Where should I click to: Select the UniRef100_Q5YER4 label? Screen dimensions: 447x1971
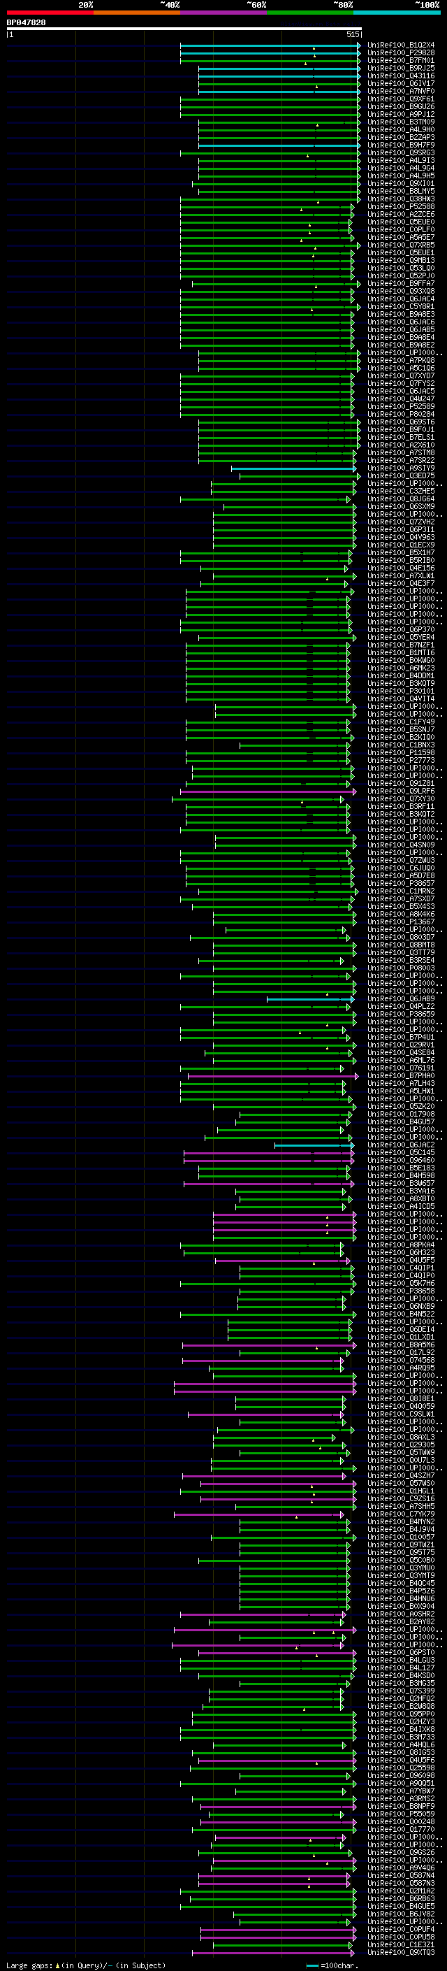[401, 638]
